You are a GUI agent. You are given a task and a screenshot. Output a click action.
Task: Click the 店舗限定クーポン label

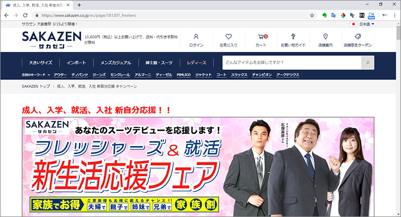coord(358,45)
